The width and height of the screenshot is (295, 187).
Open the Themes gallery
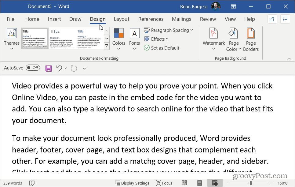pyautogui.click(x=12, y=39)
